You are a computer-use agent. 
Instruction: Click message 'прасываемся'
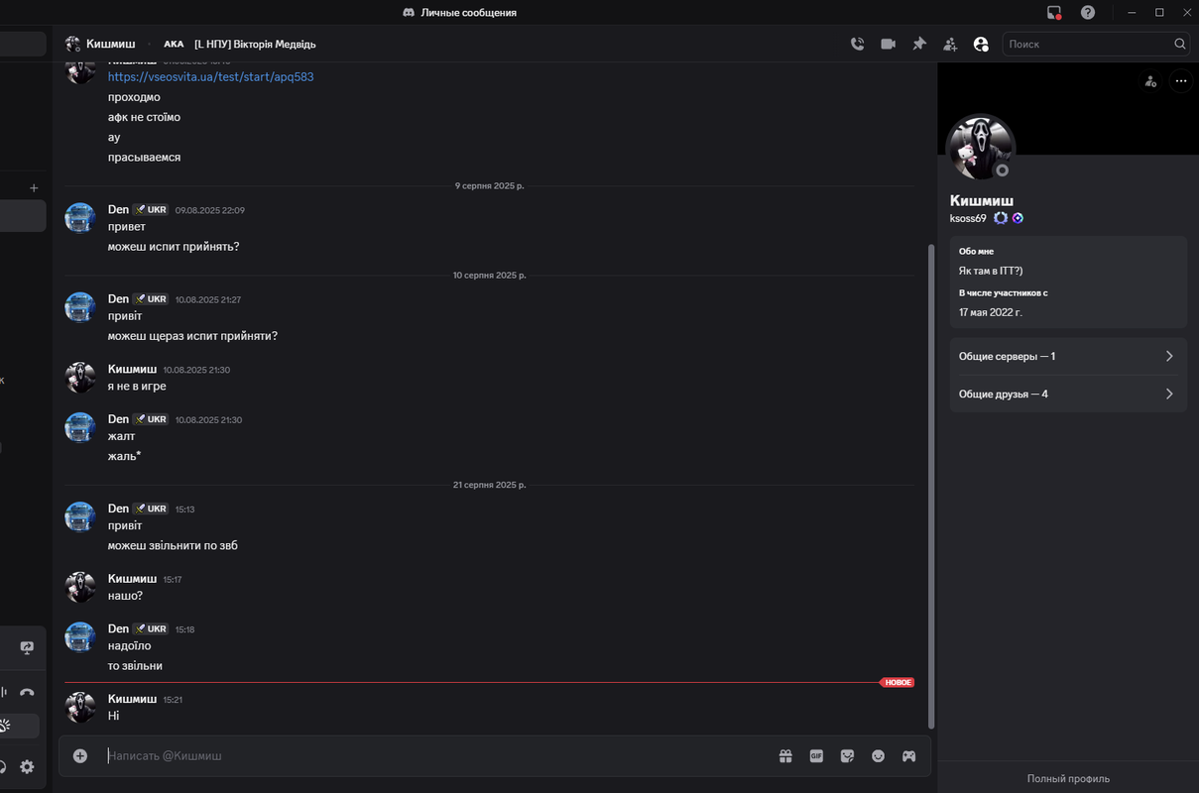(x=144, y=157)
